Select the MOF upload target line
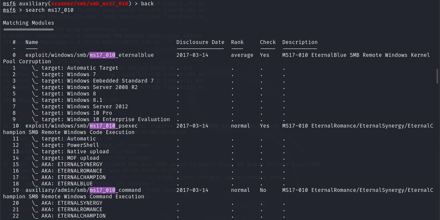This screenshot has width=440, height=220. tap(70, 158)
